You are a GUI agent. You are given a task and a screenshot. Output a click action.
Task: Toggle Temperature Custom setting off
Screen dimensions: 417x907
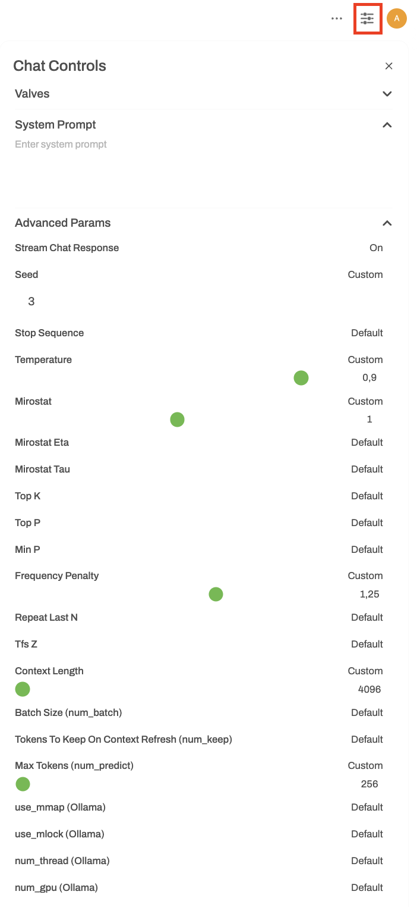365,360
